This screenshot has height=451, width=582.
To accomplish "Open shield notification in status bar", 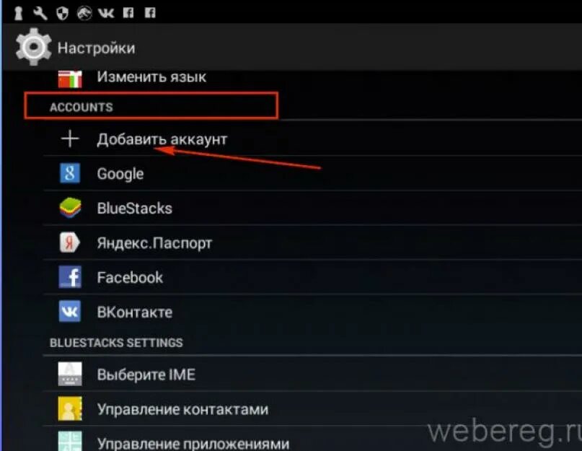I will click(x=62, y=14).
